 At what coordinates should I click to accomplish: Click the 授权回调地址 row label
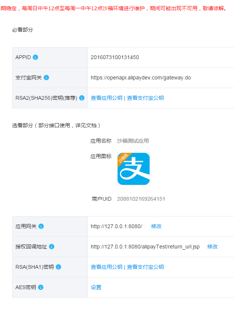pos(31,247)
